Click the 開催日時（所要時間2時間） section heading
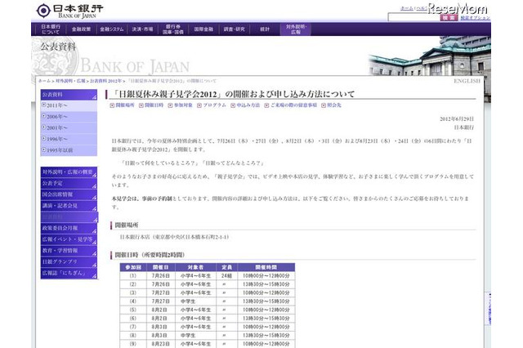Screen dimensions: 523x348 click(x=150, y=255)
